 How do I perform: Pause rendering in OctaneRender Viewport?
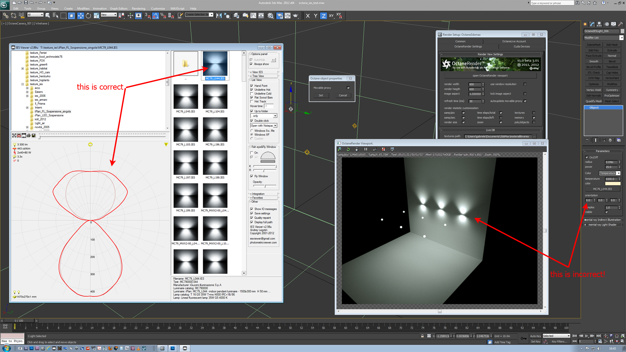[x=366, y=149]
